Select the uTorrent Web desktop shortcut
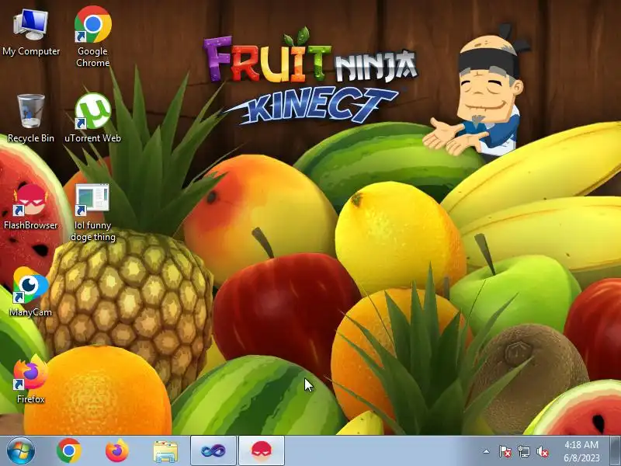This screenshot has width=621, height=466. pyautogui.click(x=92, y=117)
